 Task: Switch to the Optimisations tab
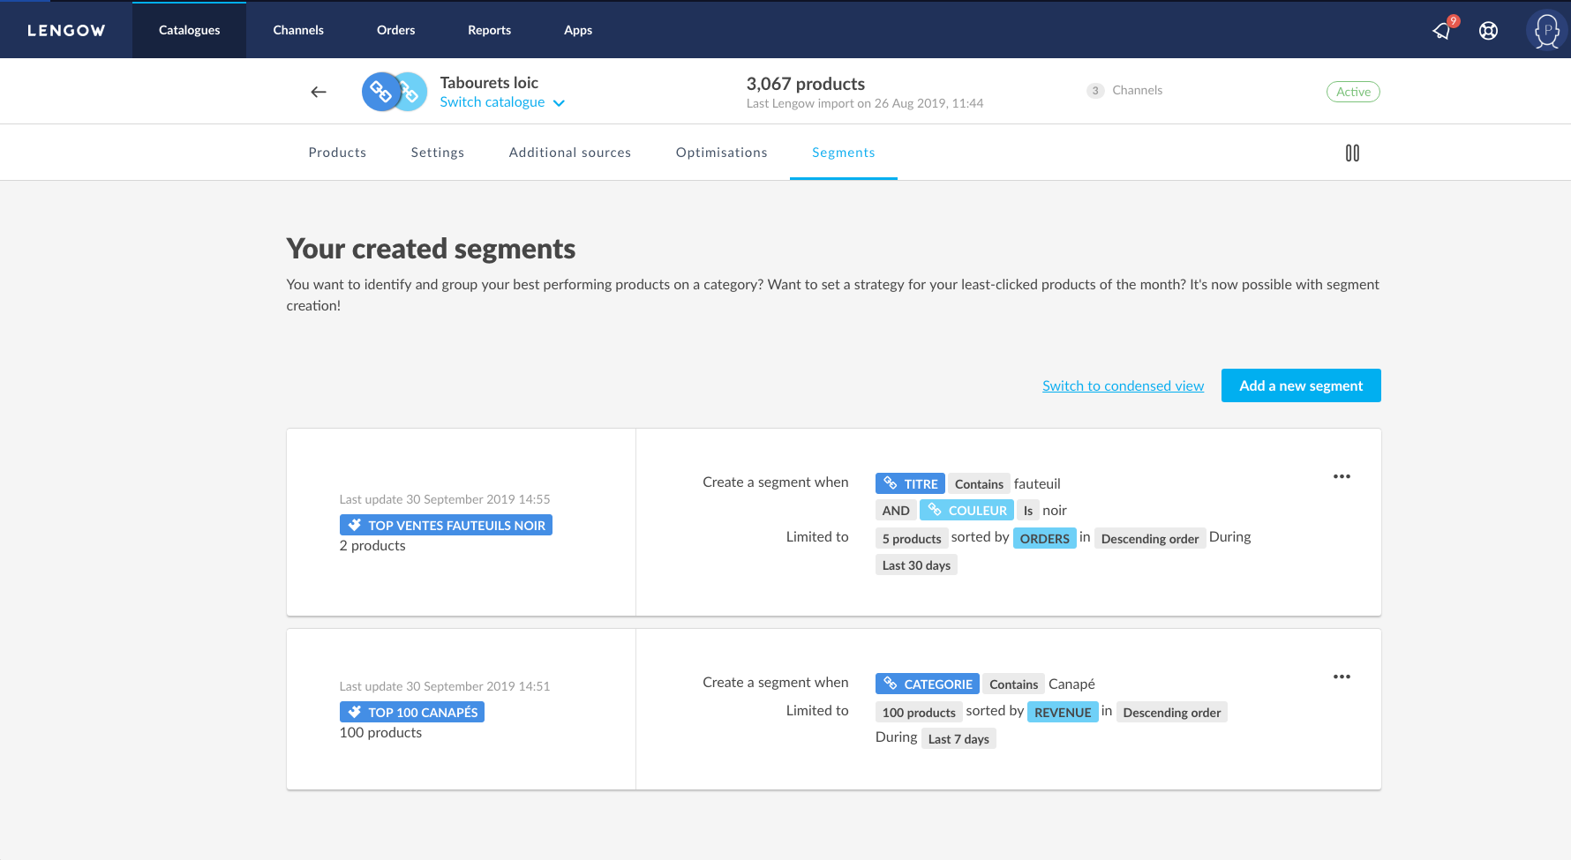(x=721, y=153)
